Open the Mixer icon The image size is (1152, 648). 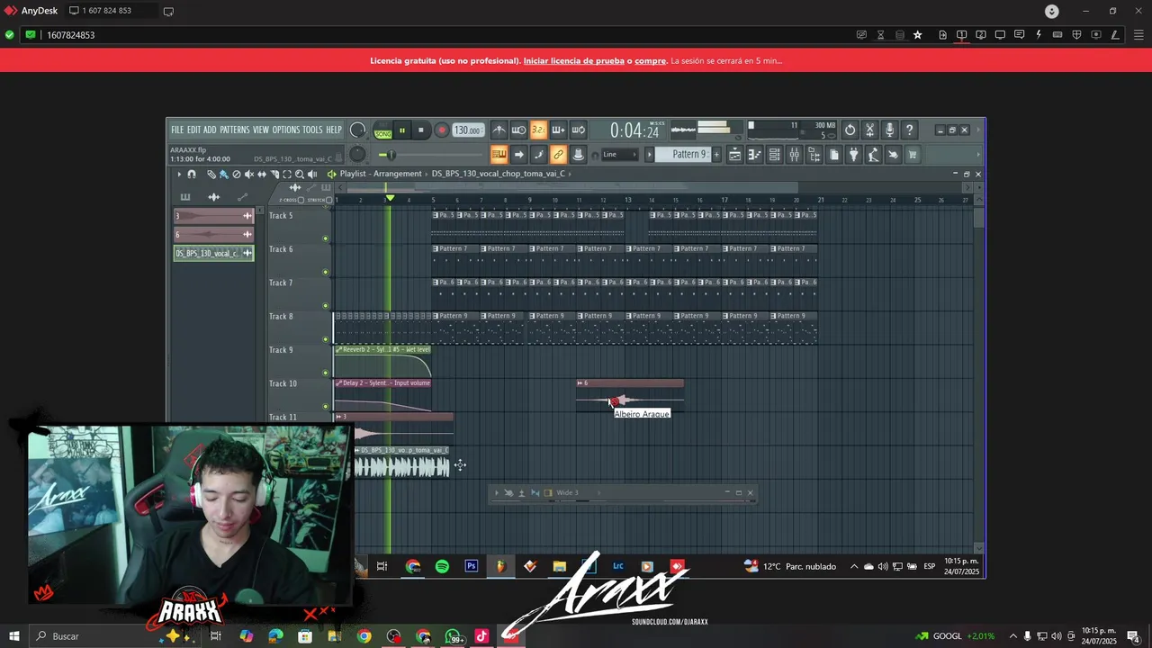[x=794, y=154]
